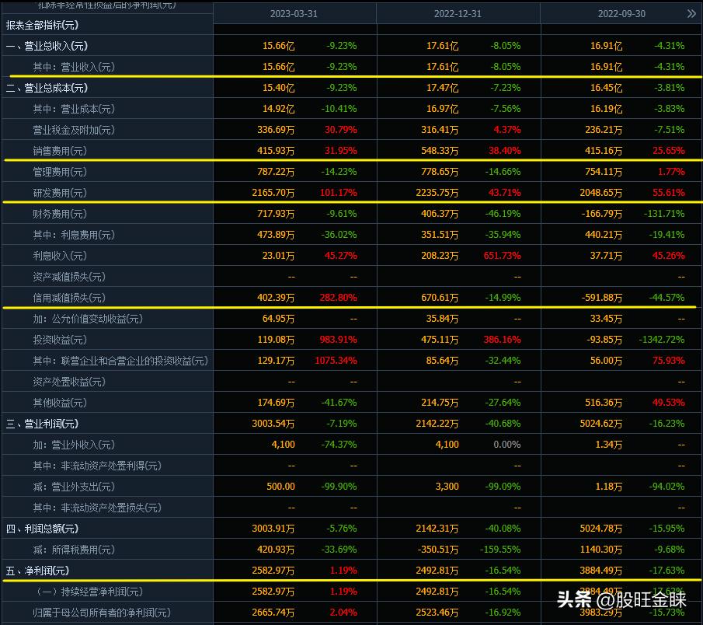
Task: Click the 1.34万 non-operating income value
Action: [609, 445]
